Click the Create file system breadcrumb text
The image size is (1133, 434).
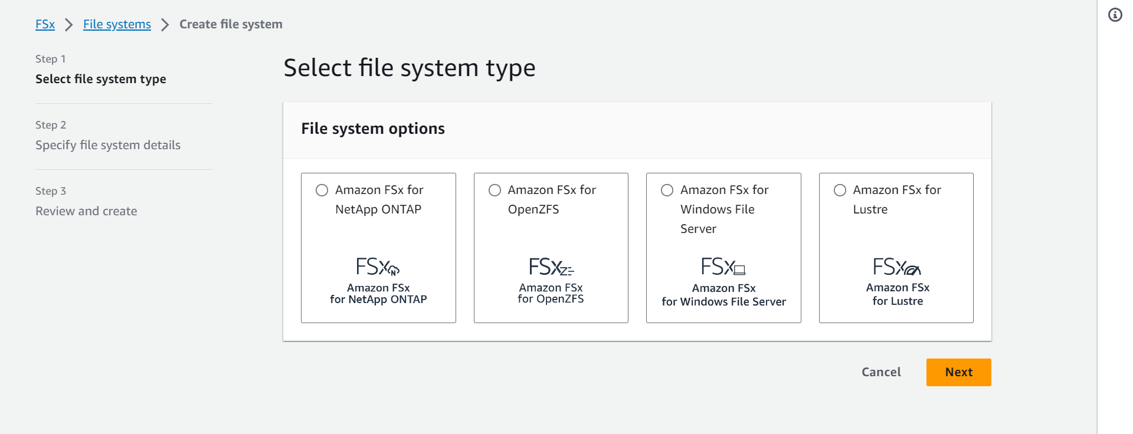(231, 24)
